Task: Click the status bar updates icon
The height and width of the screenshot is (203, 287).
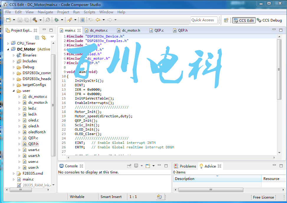Action: (x=159, y=197)
